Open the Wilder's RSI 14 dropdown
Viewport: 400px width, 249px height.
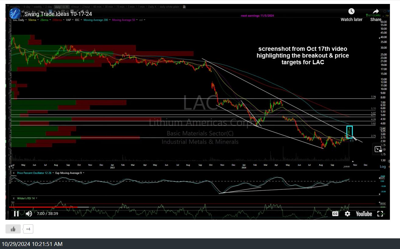[26, 198]
